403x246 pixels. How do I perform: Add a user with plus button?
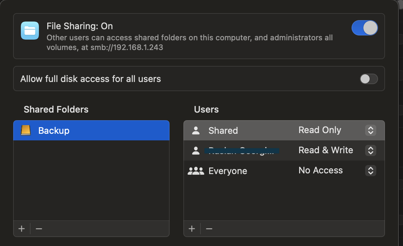pyautogui.click(x=192, y=229)
